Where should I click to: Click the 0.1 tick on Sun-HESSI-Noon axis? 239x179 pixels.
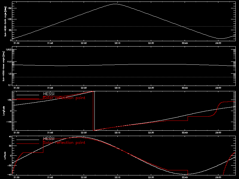(10, 85)
